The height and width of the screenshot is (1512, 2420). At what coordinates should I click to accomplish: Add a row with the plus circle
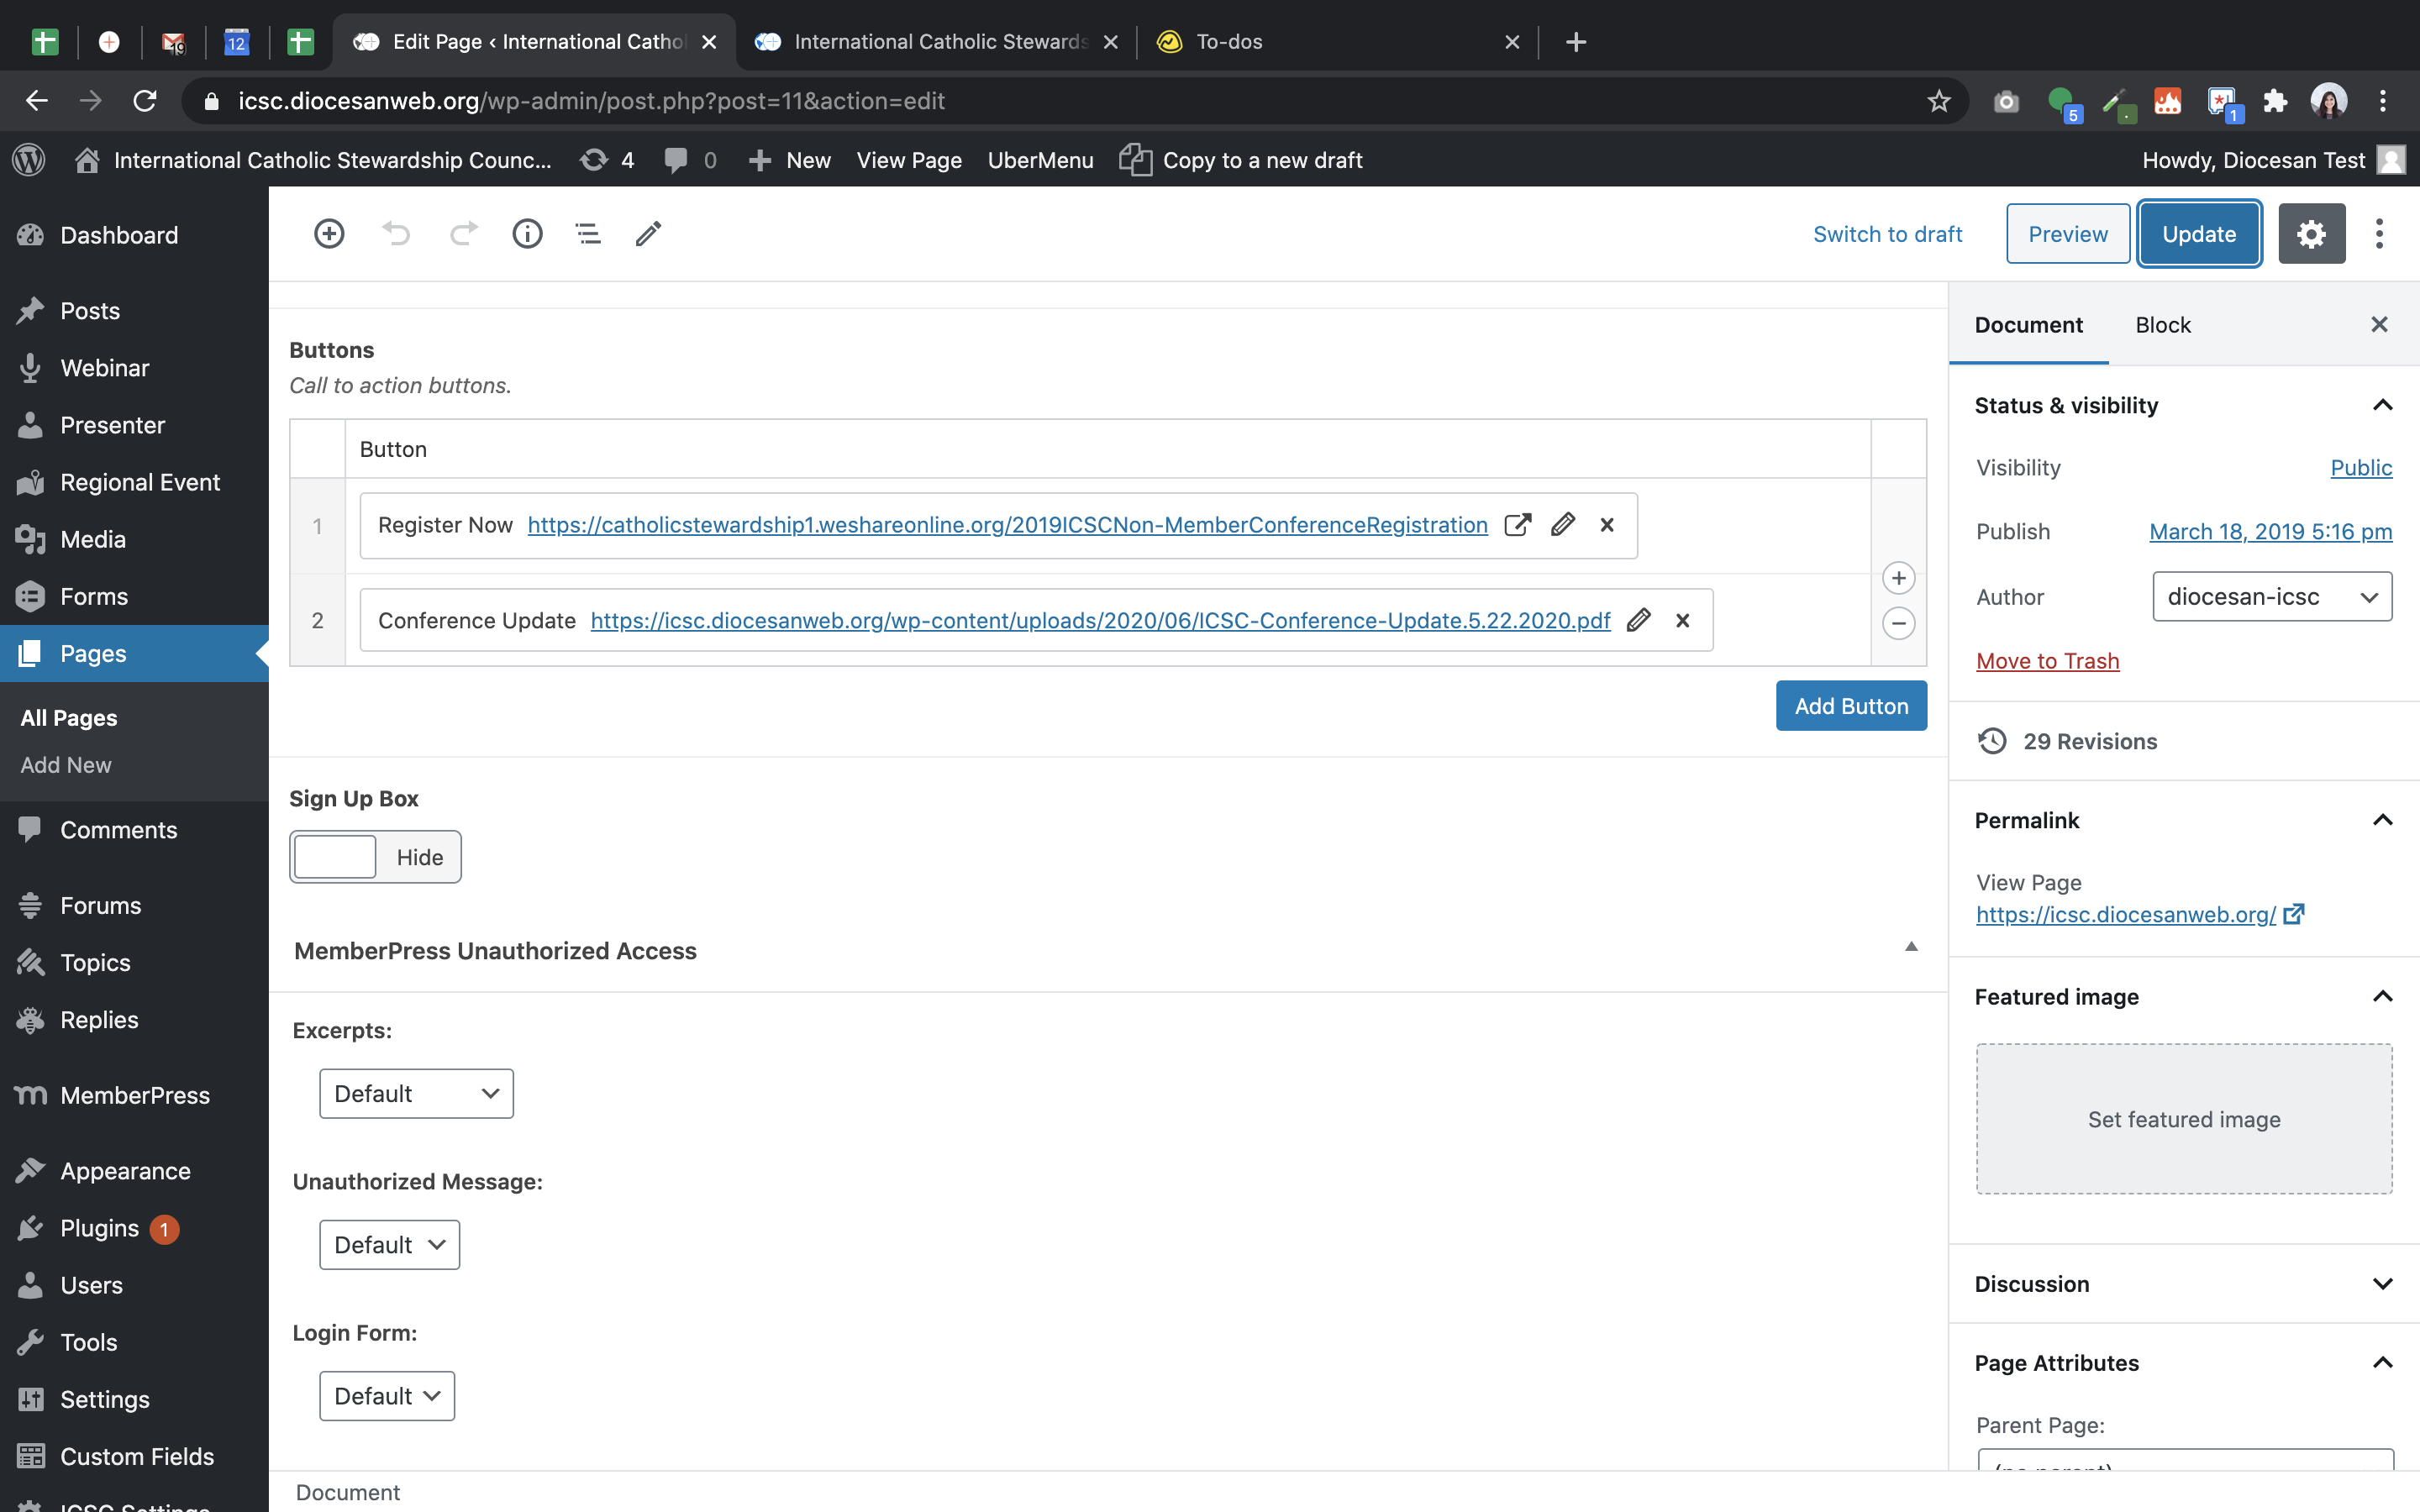coord(1898,578)
